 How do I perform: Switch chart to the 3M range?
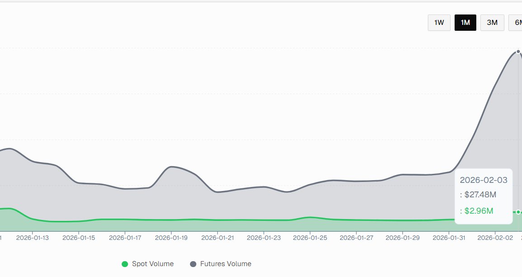[492, 23]
